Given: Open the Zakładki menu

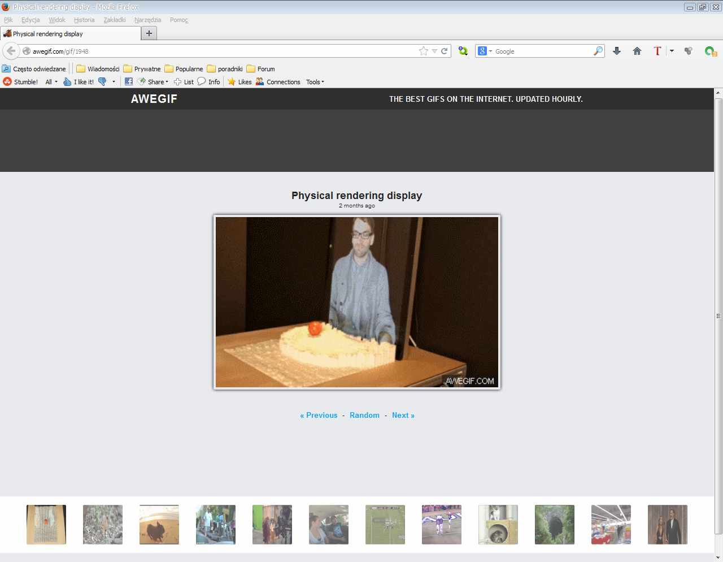Looking at the screenshot, I should click(x=114, y=20).
